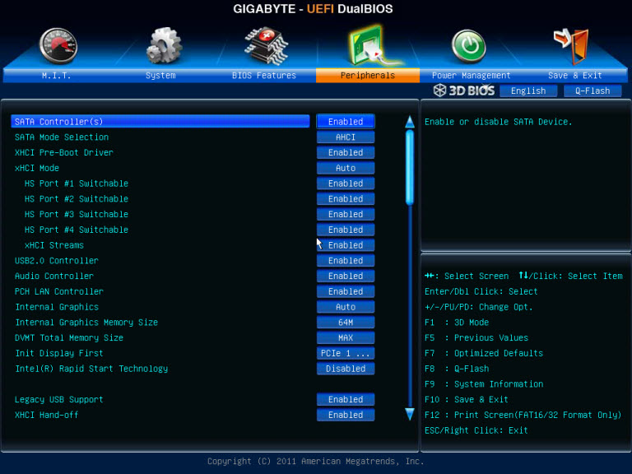Toggle HS Port #3 Switchable value
Image resolution: width=632 pixels, height=474 pixels.
346,214
